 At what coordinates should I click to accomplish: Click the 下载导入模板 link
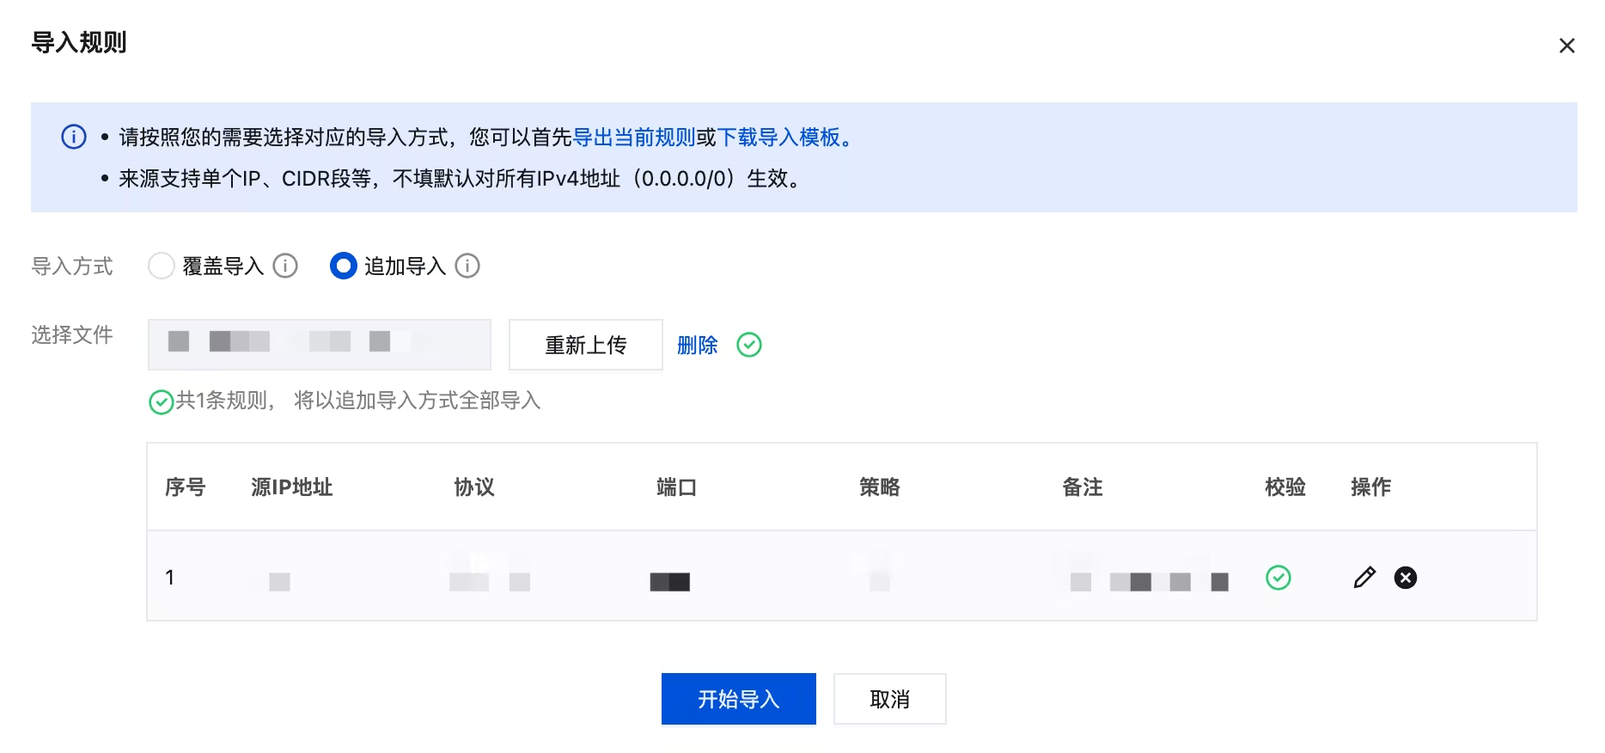[x=778, y=138]
